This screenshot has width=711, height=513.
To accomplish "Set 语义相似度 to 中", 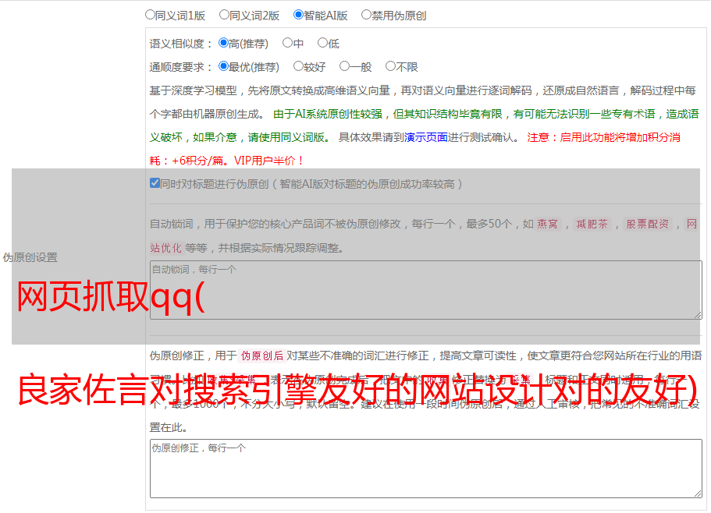I will [287, 43].
